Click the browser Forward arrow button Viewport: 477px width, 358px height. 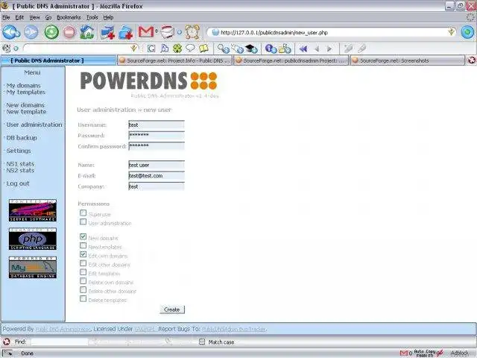[x=31, y=32]
